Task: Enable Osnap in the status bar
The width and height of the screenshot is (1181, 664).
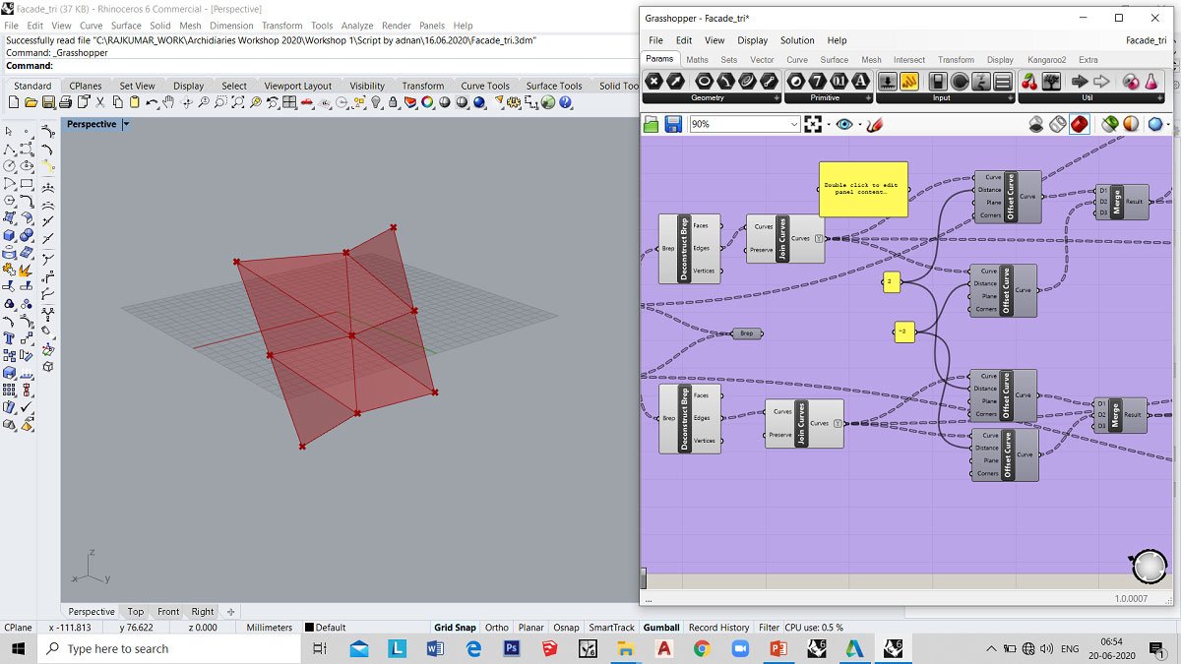Action: point(566,628)
